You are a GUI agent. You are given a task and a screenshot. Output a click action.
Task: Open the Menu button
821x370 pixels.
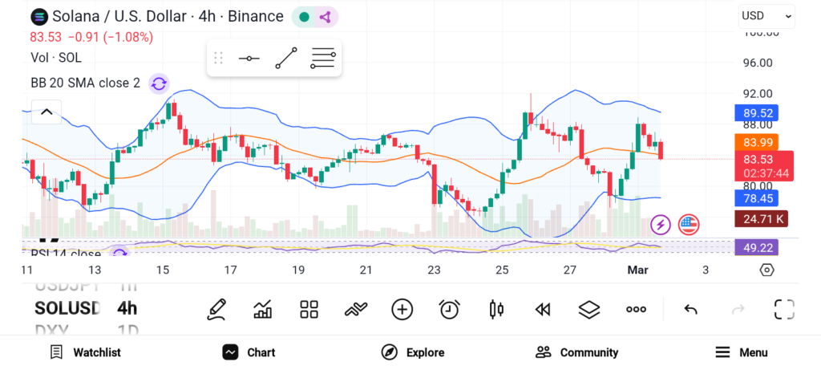(x=742, y=352)
